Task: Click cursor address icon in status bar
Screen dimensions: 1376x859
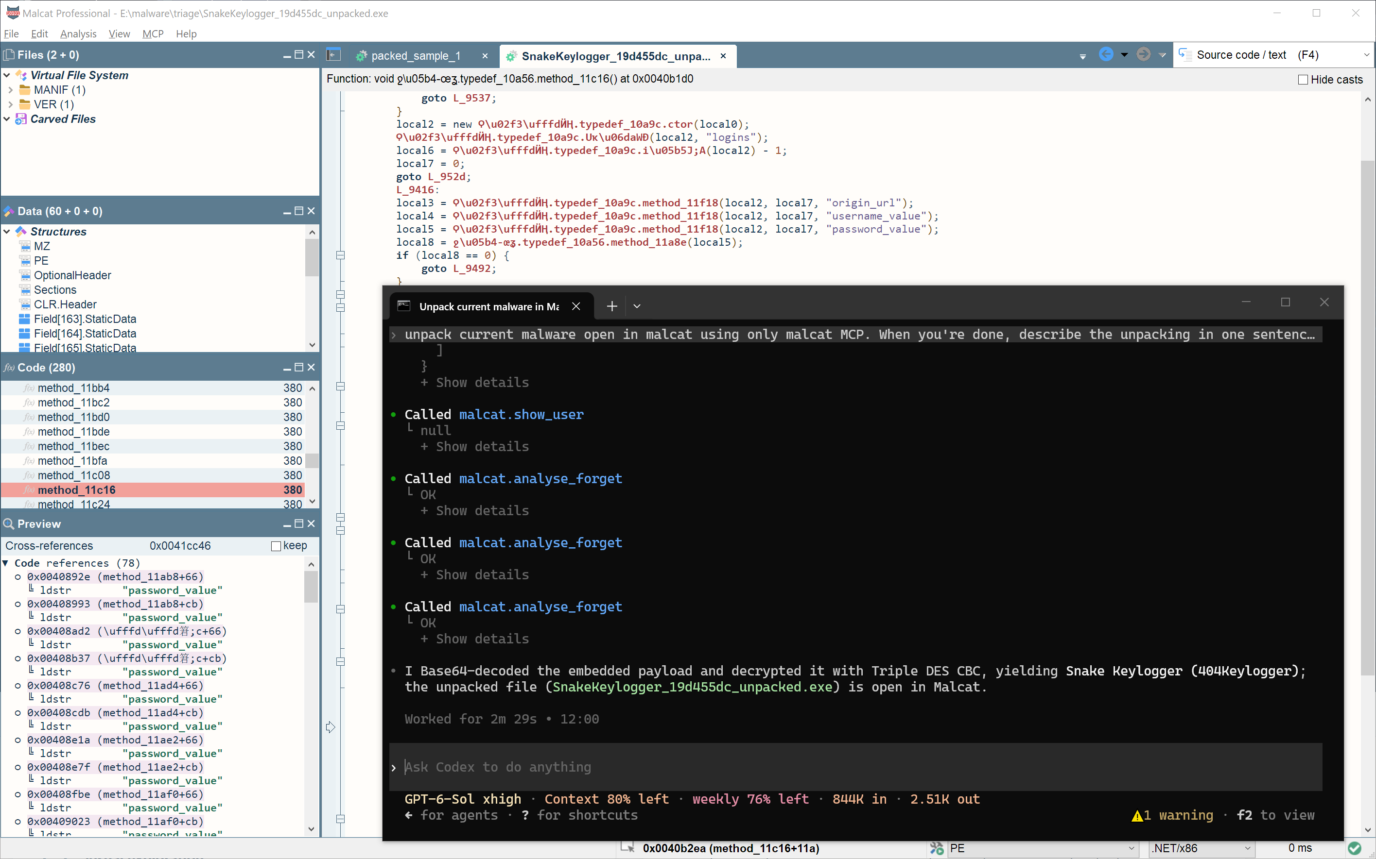Action: [x=627, y=847]
